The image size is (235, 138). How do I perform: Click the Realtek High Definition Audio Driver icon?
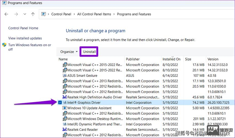pyautogui.click(x=64, y=97)
